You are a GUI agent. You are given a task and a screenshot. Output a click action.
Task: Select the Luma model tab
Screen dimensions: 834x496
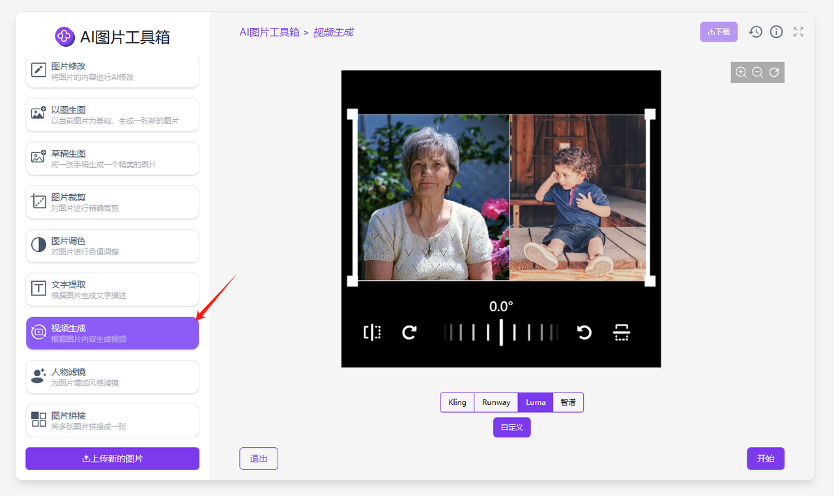tap(536, 402)
